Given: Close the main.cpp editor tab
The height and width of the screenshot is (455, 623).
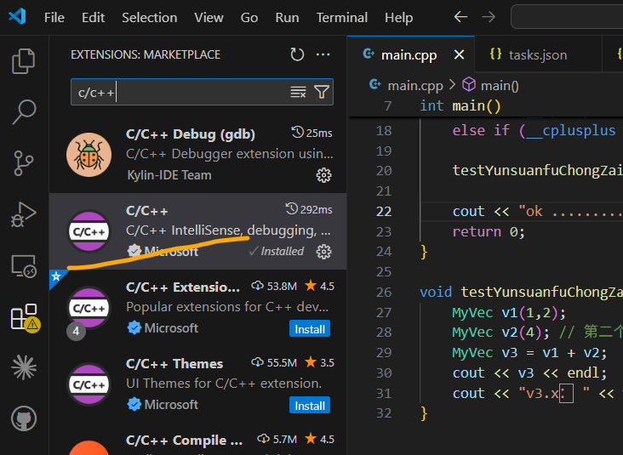Looking at the screenshot, I should tap(459, 54).
